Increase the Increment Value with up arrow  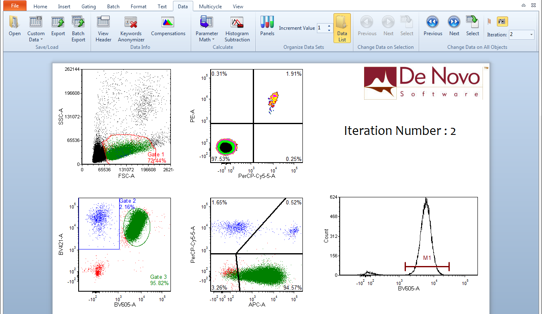coord(329,26)
